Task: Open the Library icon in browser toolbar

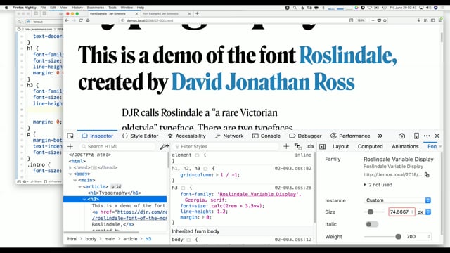Action: 426,20
